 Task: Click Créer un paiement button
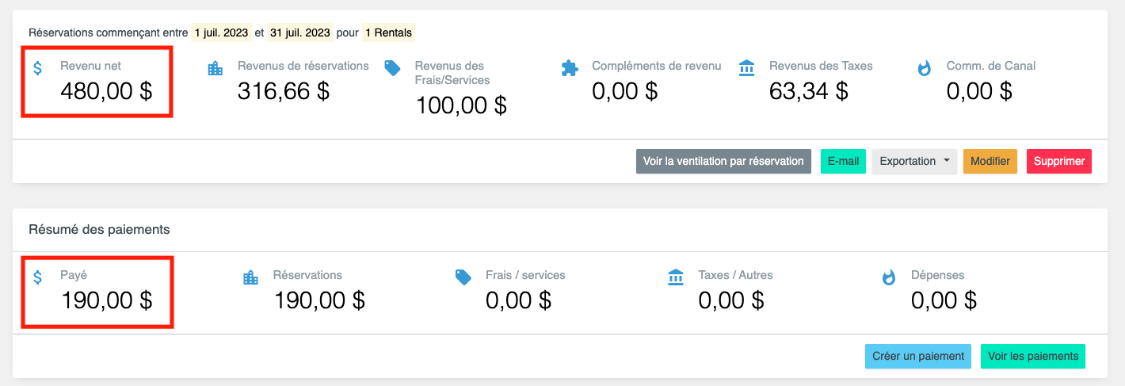[918, 356]
